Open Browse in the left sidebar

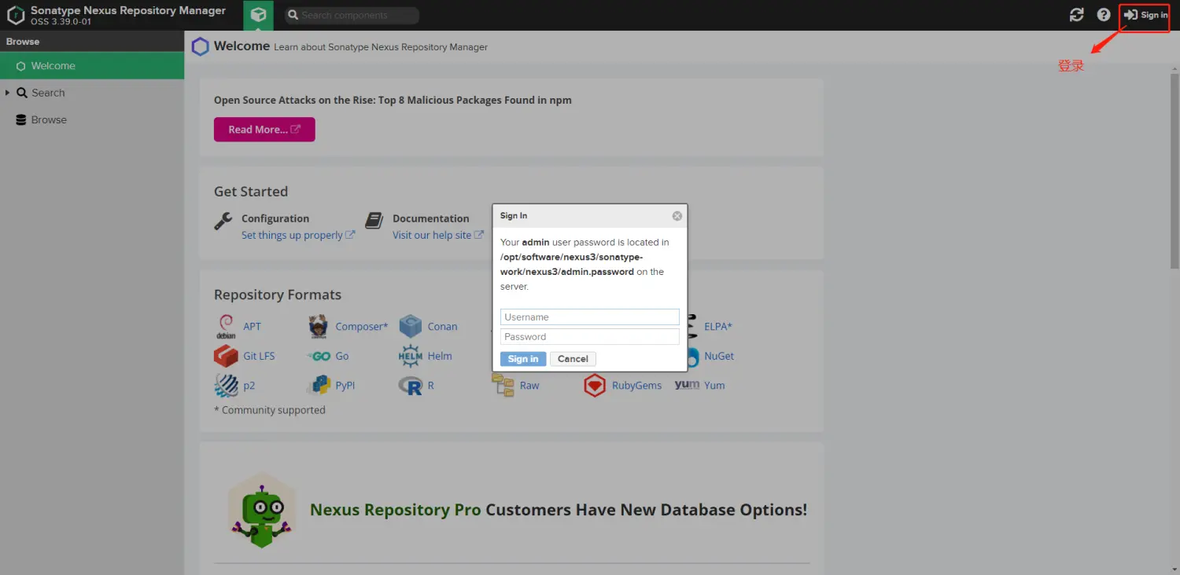(x=49, y=120)
